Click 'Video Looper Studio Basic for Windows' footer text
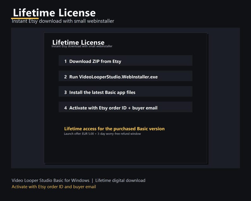This screenshot has width=251, height=201. click(51, 180)
